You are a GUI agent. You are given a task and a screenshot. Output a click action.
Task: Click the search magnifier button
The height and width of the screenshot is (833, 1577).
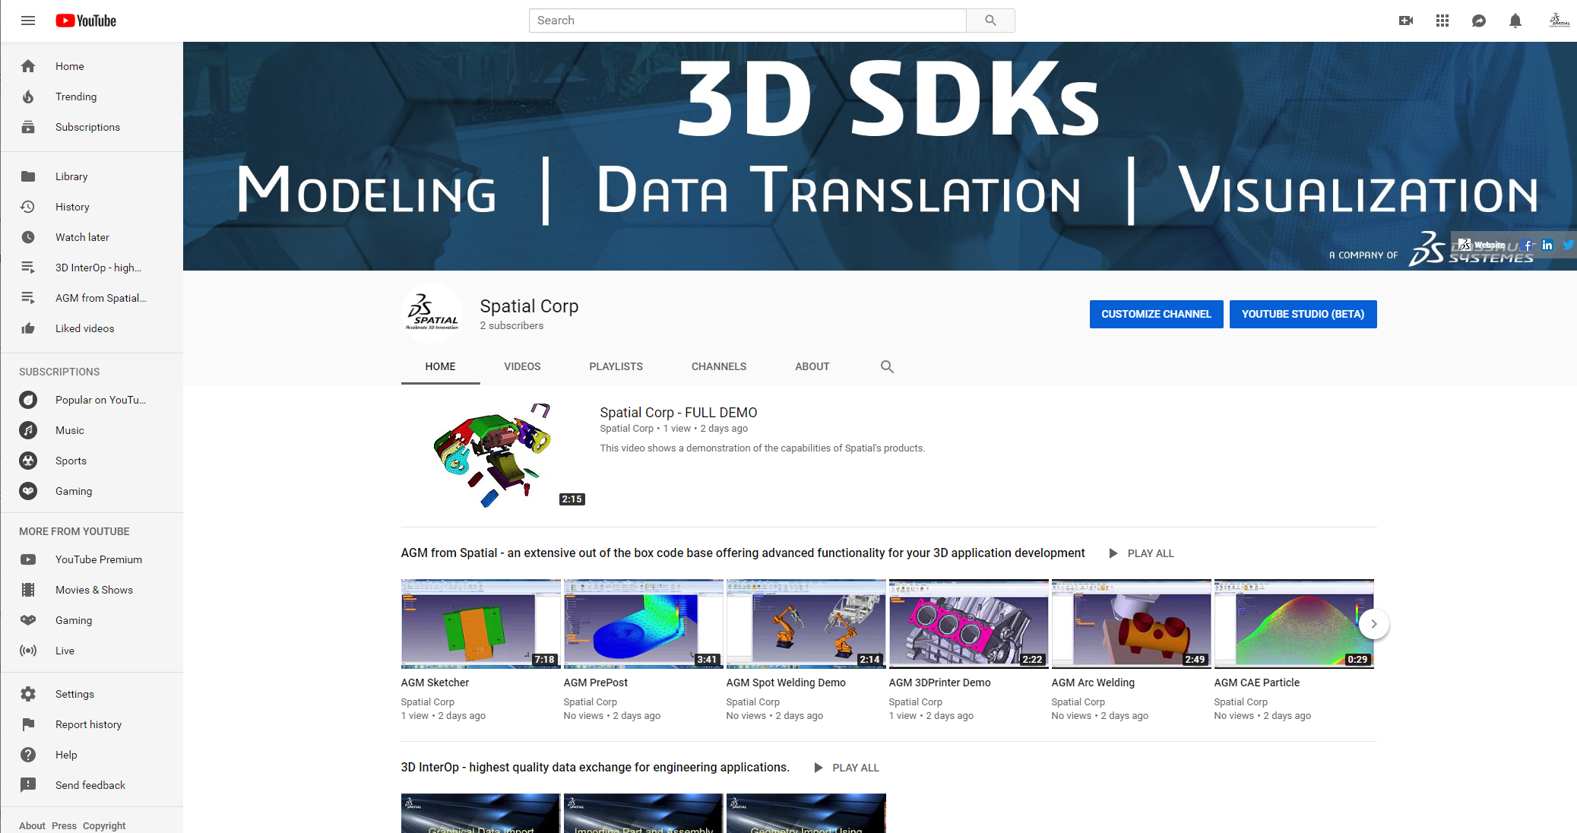pyautogui.click(x=990, y=21)
